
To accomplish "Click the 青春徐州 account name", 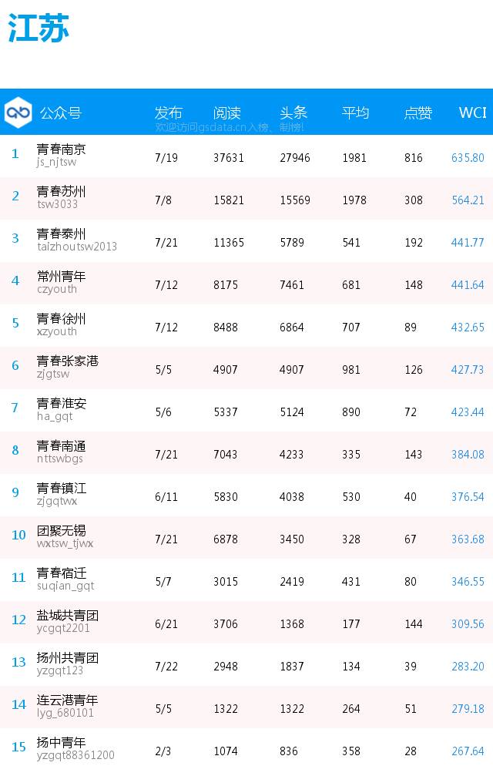I will click(61, 318).
